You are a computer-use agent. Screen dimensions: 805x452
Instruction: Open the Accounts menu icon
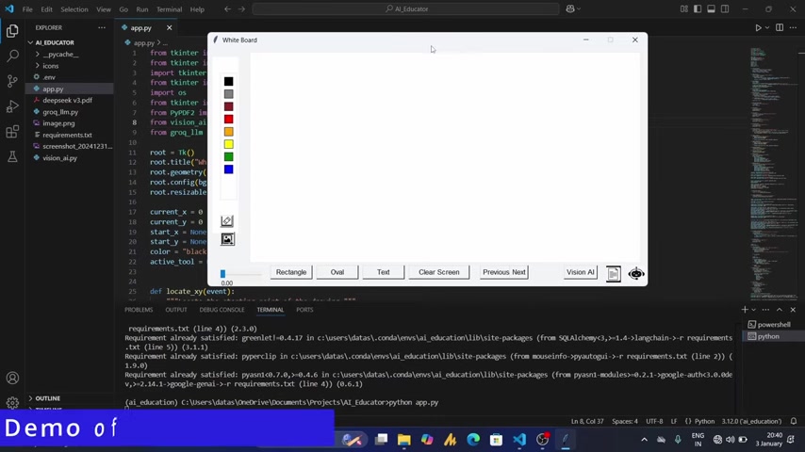(12, 379)
